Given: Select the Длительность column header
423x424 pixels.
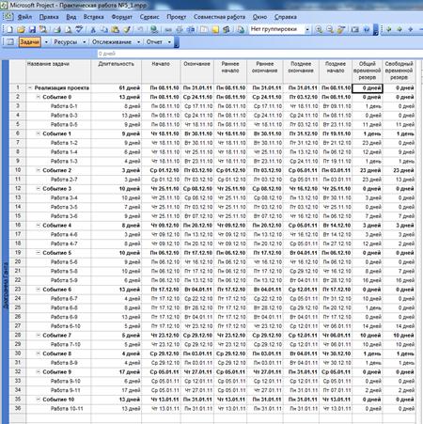Looking at the screenshot, I should [x=116, y=71].
